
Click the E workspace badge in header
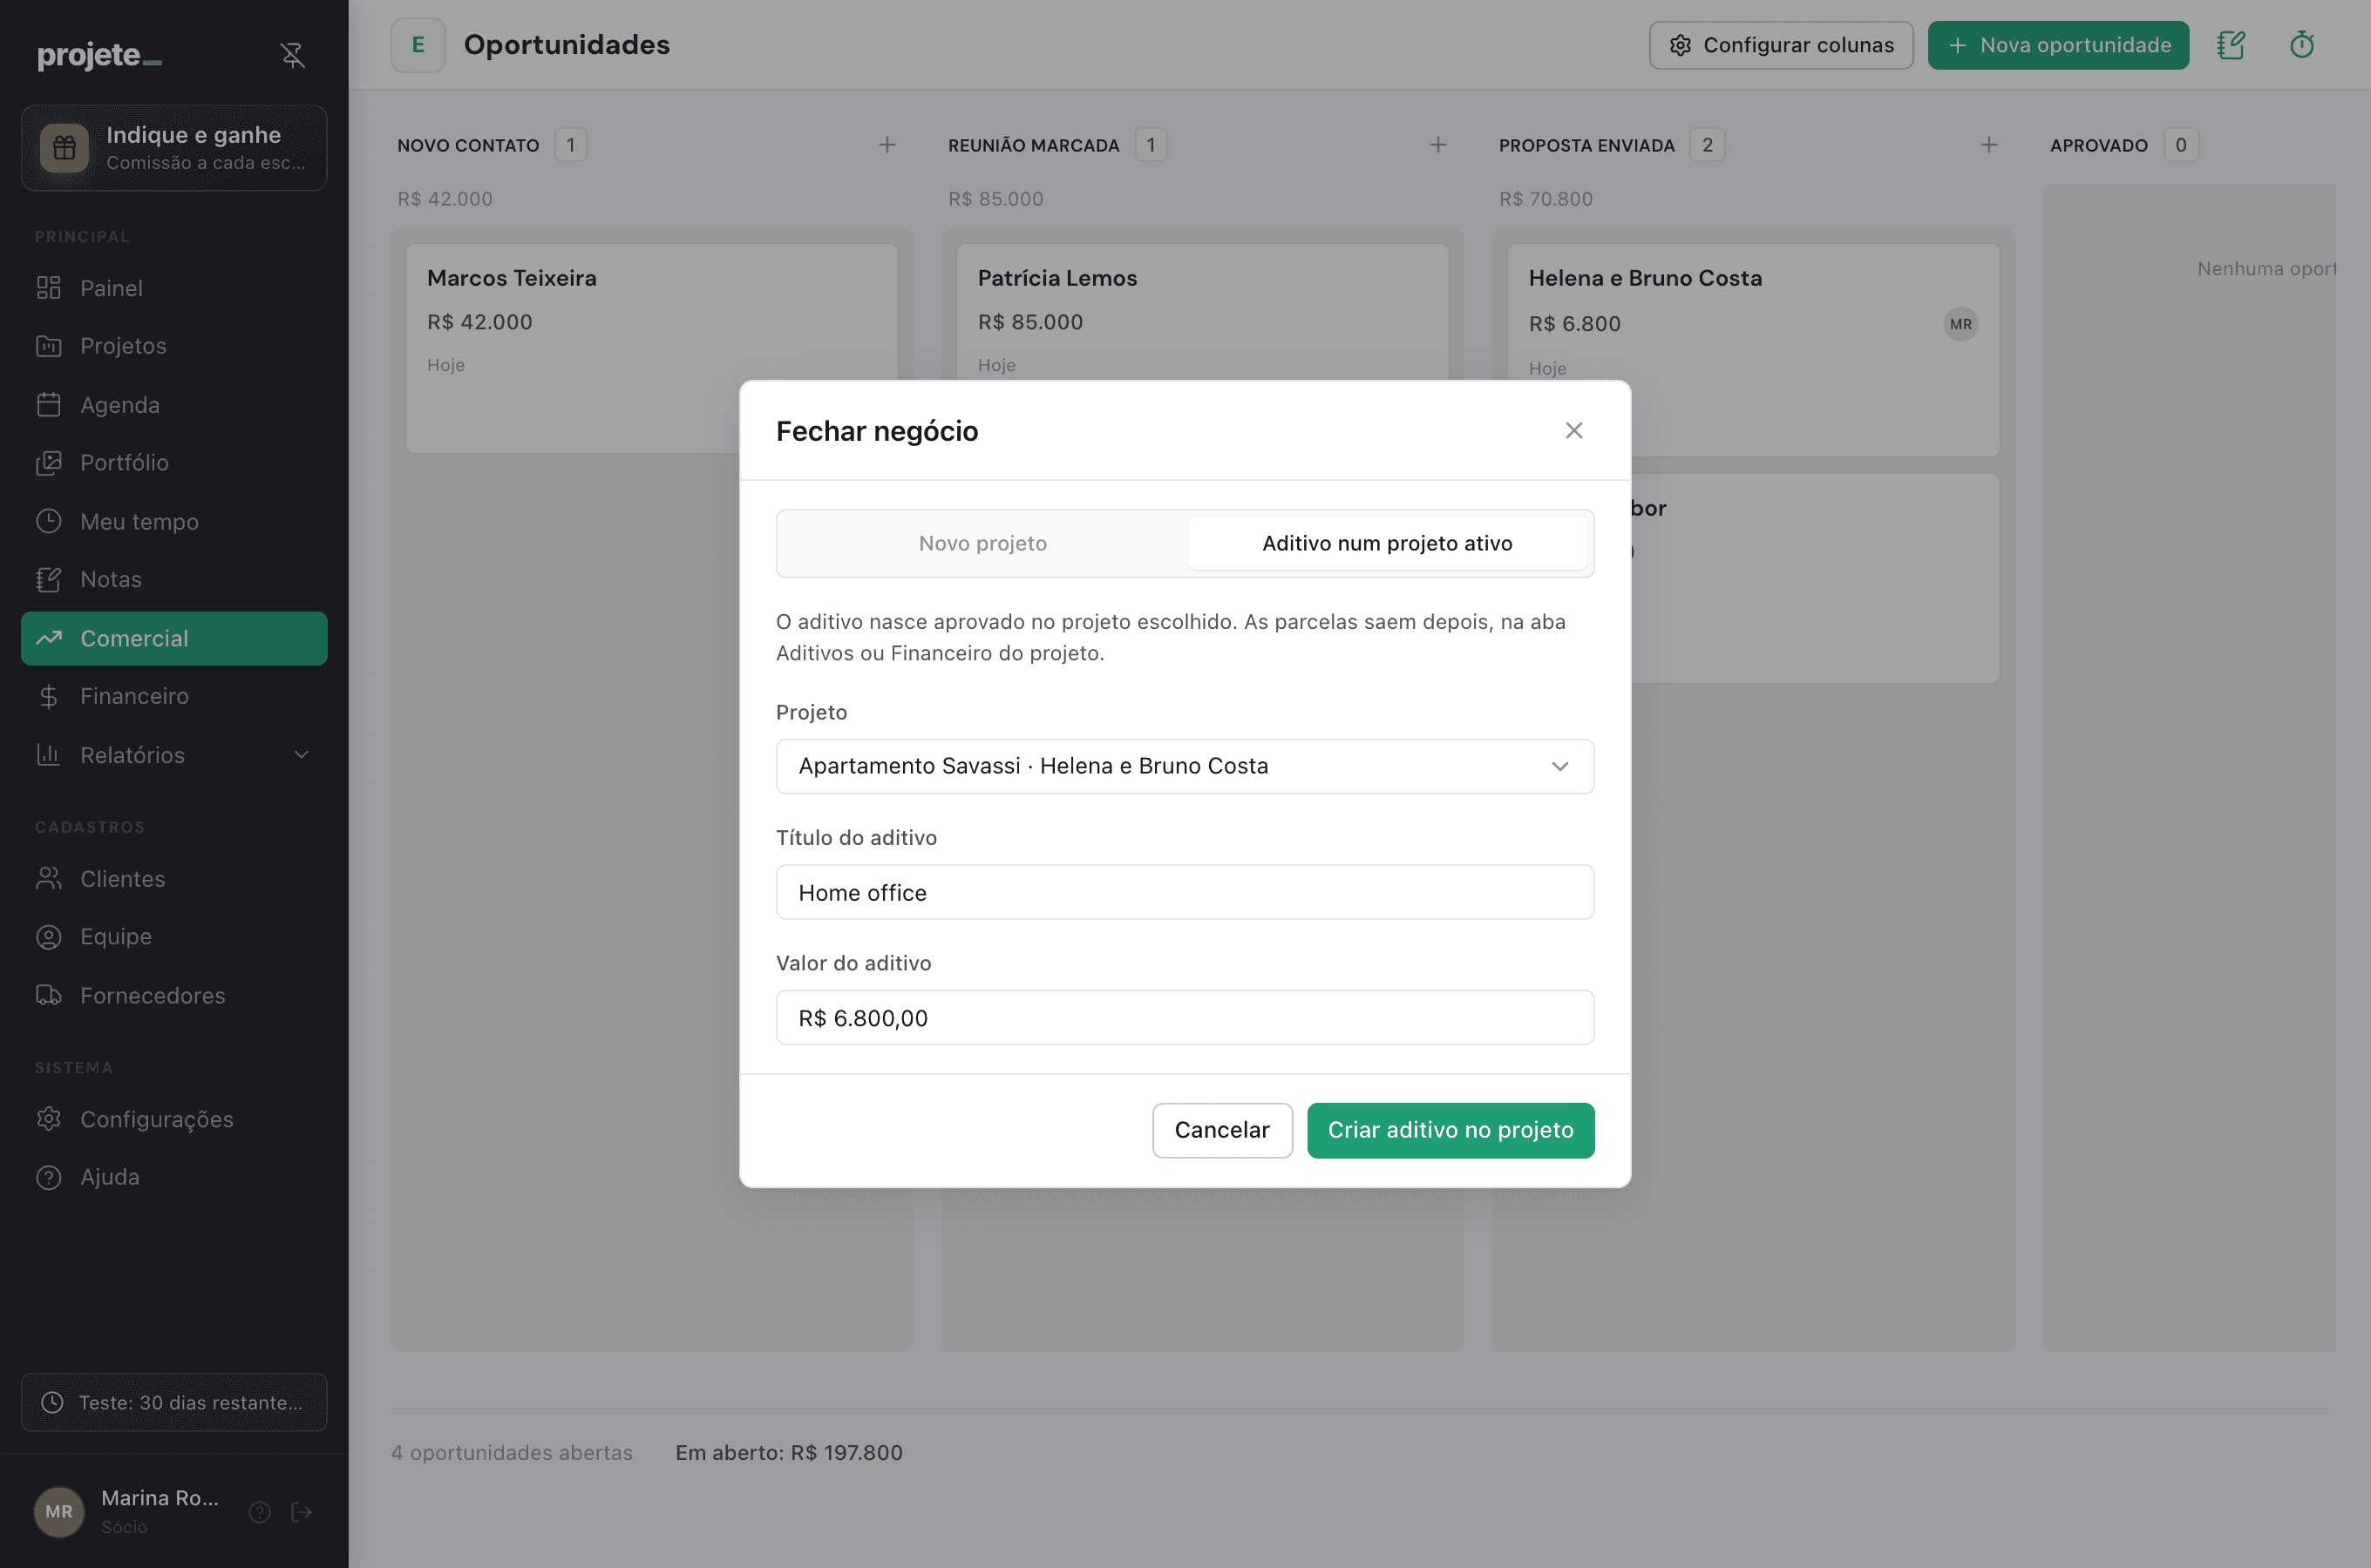click(x=418, y=45)
